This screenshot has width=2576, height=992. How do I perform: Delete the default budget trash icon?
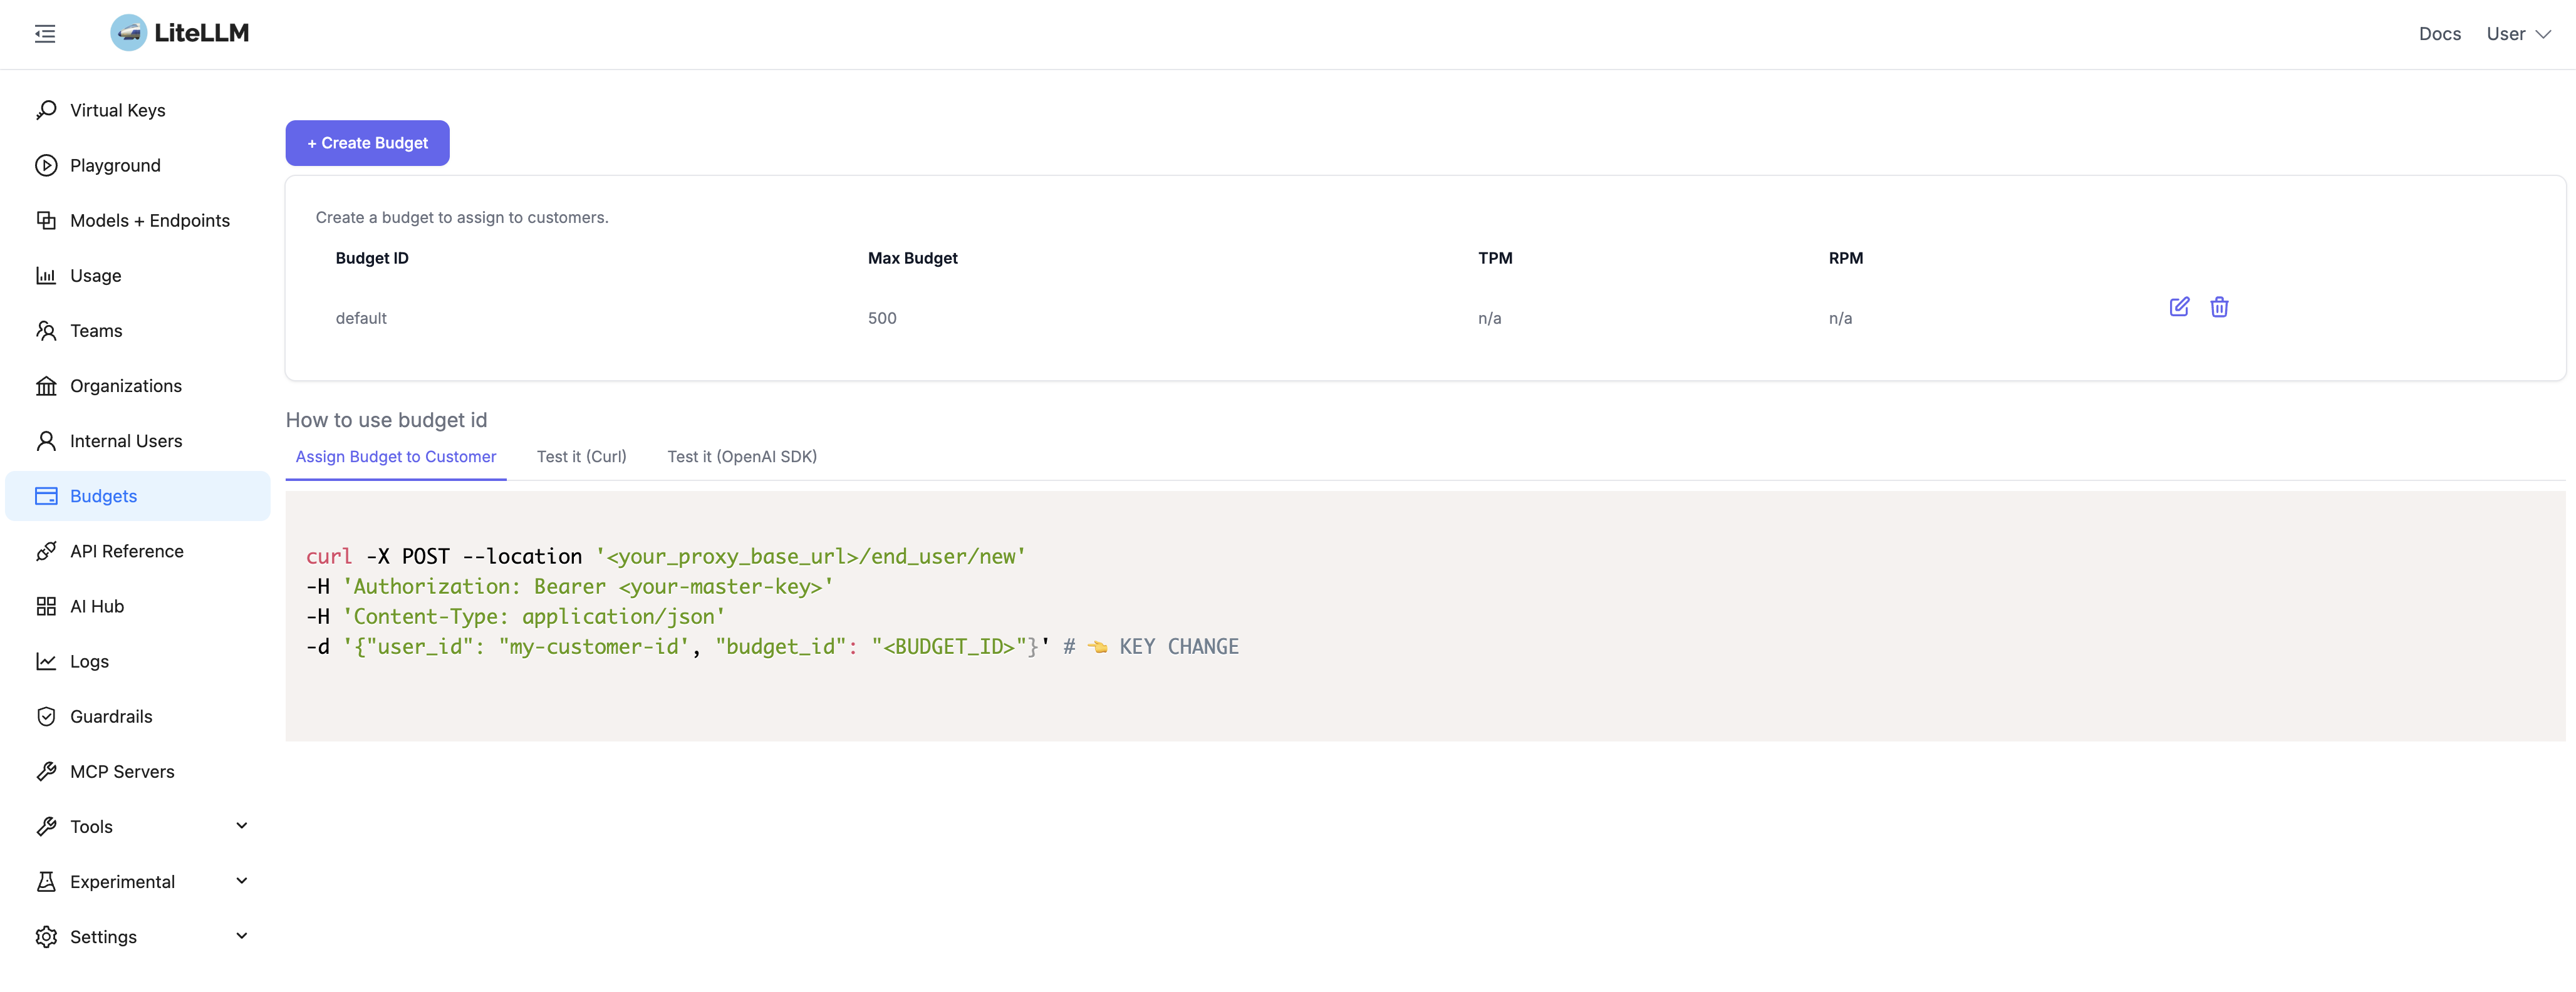click(x=2219, y=307)
